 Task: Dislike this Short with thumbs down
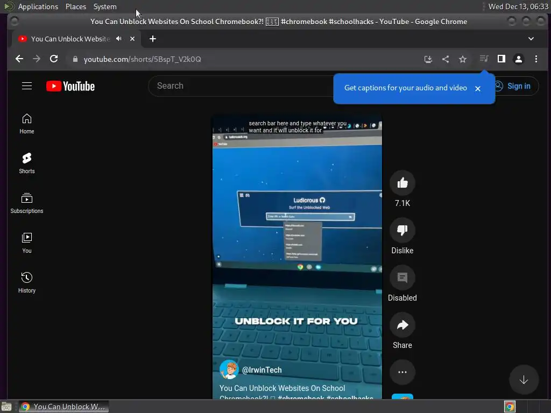coord(402,230)
